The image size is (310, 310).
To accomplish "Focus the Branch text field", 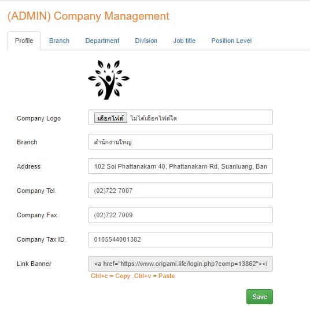I will click(180, 142).
